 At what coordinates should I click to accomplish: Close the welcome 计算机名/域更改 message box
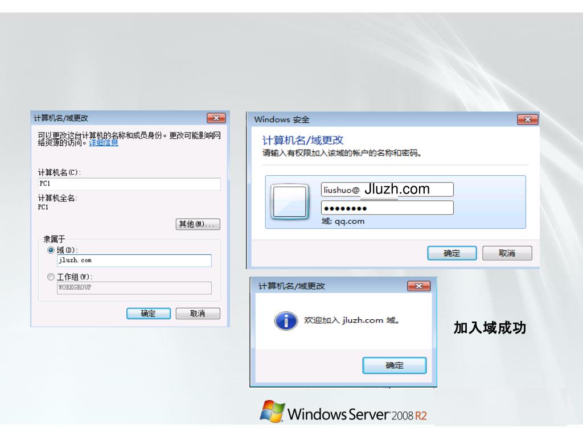[x=418, y=286]
